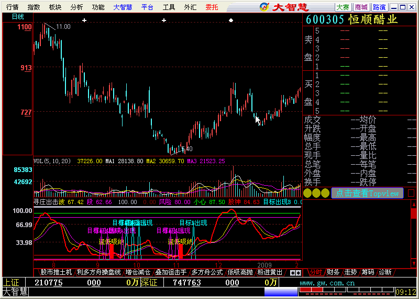This screenshot has width=419, height=299.
Task: Click the 寻庄出击 indicator name
Action: tap(46, 202)
